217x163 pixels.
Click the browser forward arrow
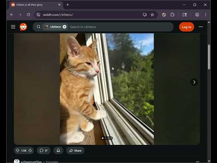20,14
